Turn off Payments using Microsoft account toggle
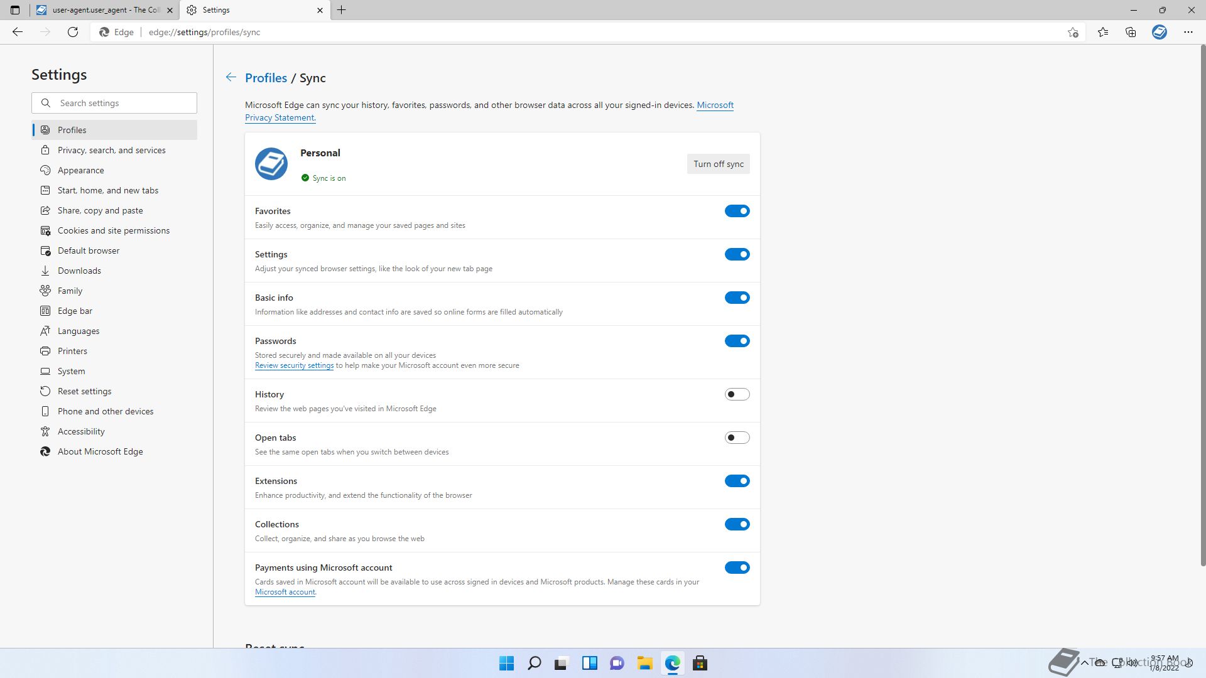The image size is (1206, 678). click(x=737, y=568)
